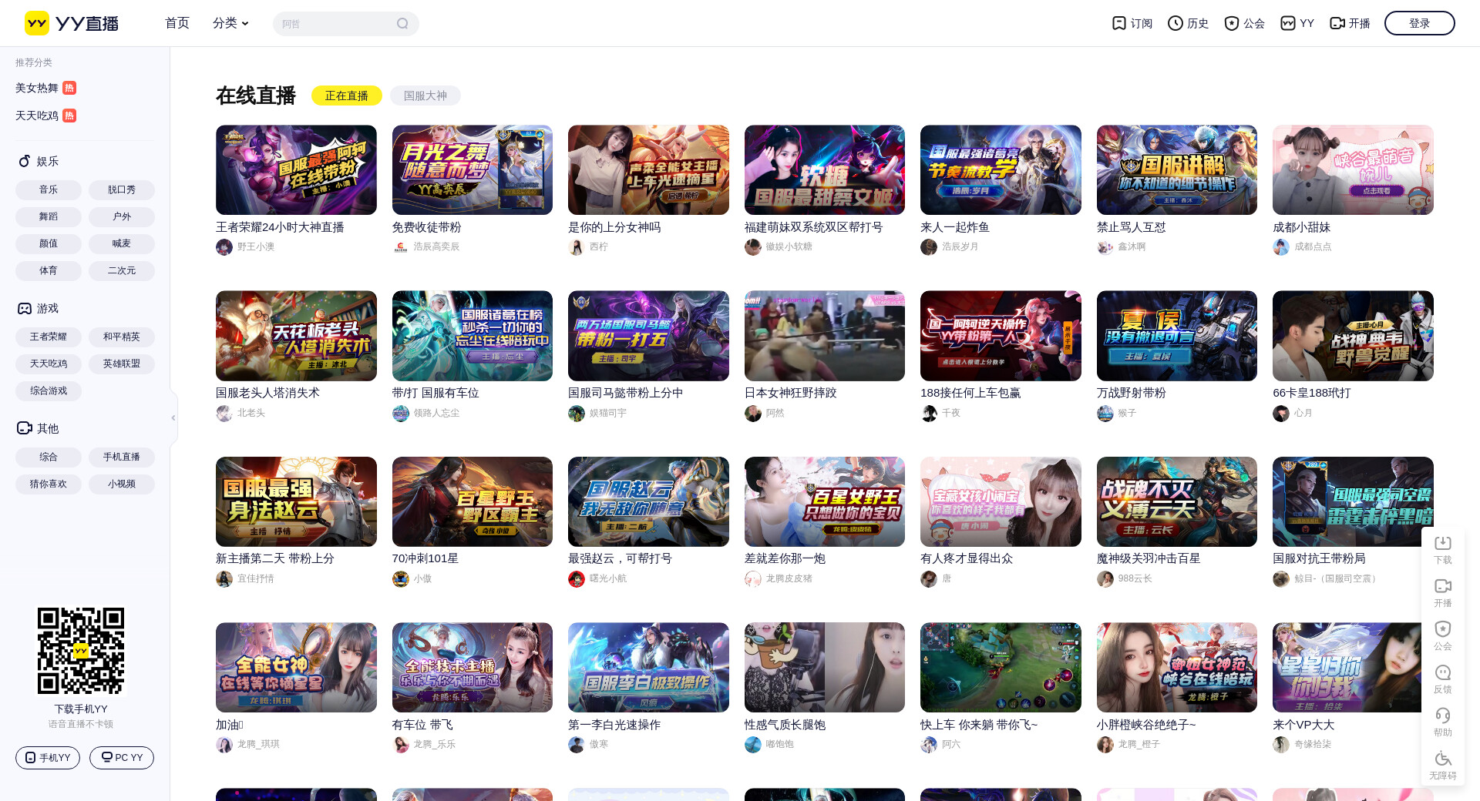Open the 和平精英 game category
This screenshot has height=801, width=1480.
click(122, 337)
